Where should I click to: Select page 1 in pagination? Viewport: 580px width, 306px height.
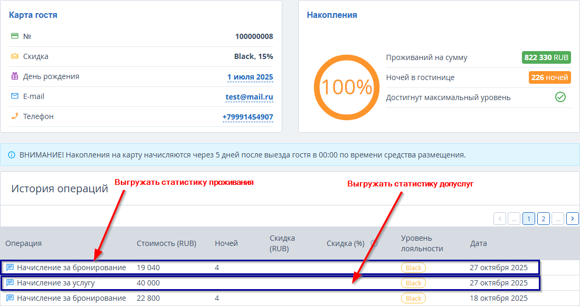click(x=528, y=219)
